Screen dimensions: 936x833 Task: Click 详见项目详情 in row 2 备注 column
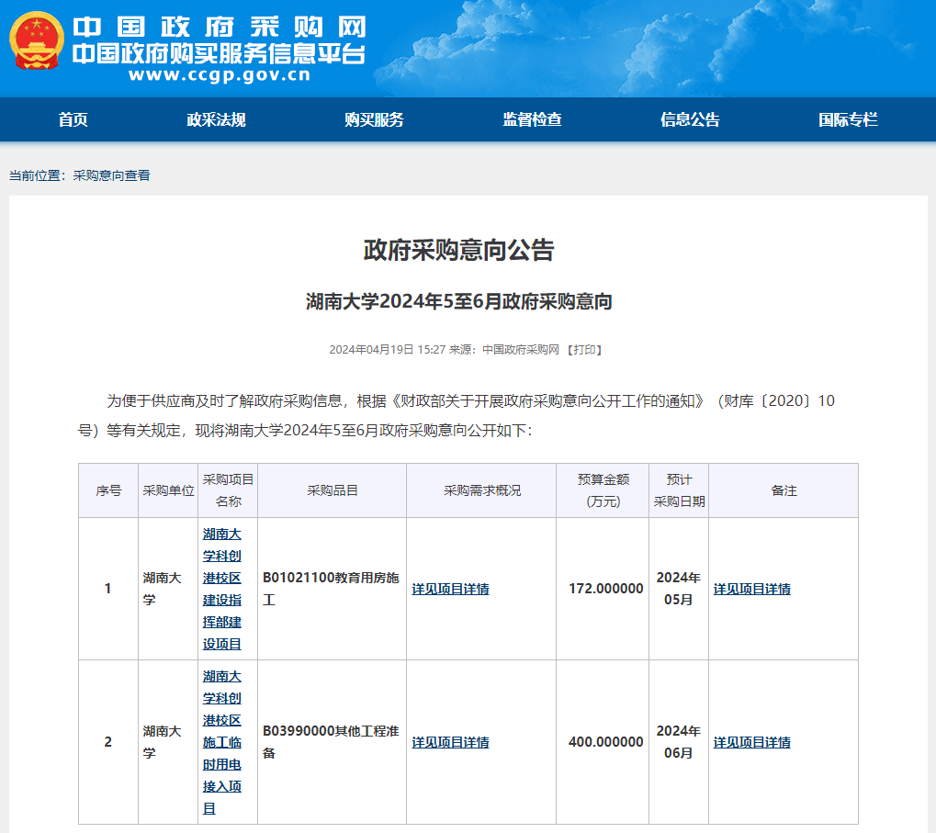point(752,742)
